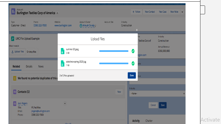Screen dimensions: 221x124
Task: Click the LWC File Upload wrench icon
Action: 13,39
